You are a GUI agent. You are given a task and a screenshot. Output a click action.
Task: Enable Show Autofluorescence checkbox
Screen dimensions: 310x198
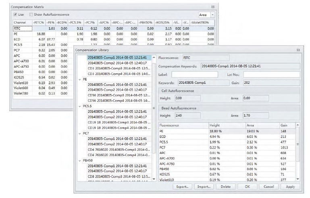point(31,15)
